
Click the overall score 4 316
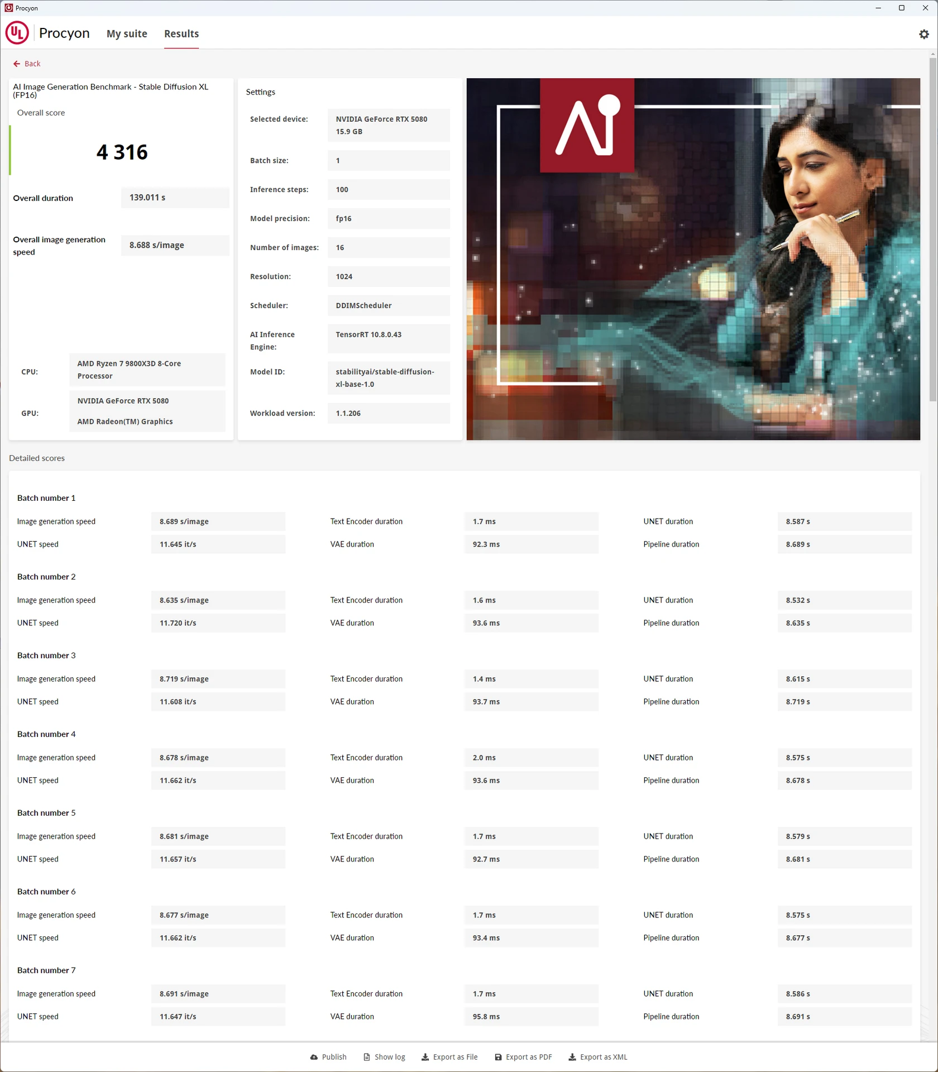click(x=122, y=152)
